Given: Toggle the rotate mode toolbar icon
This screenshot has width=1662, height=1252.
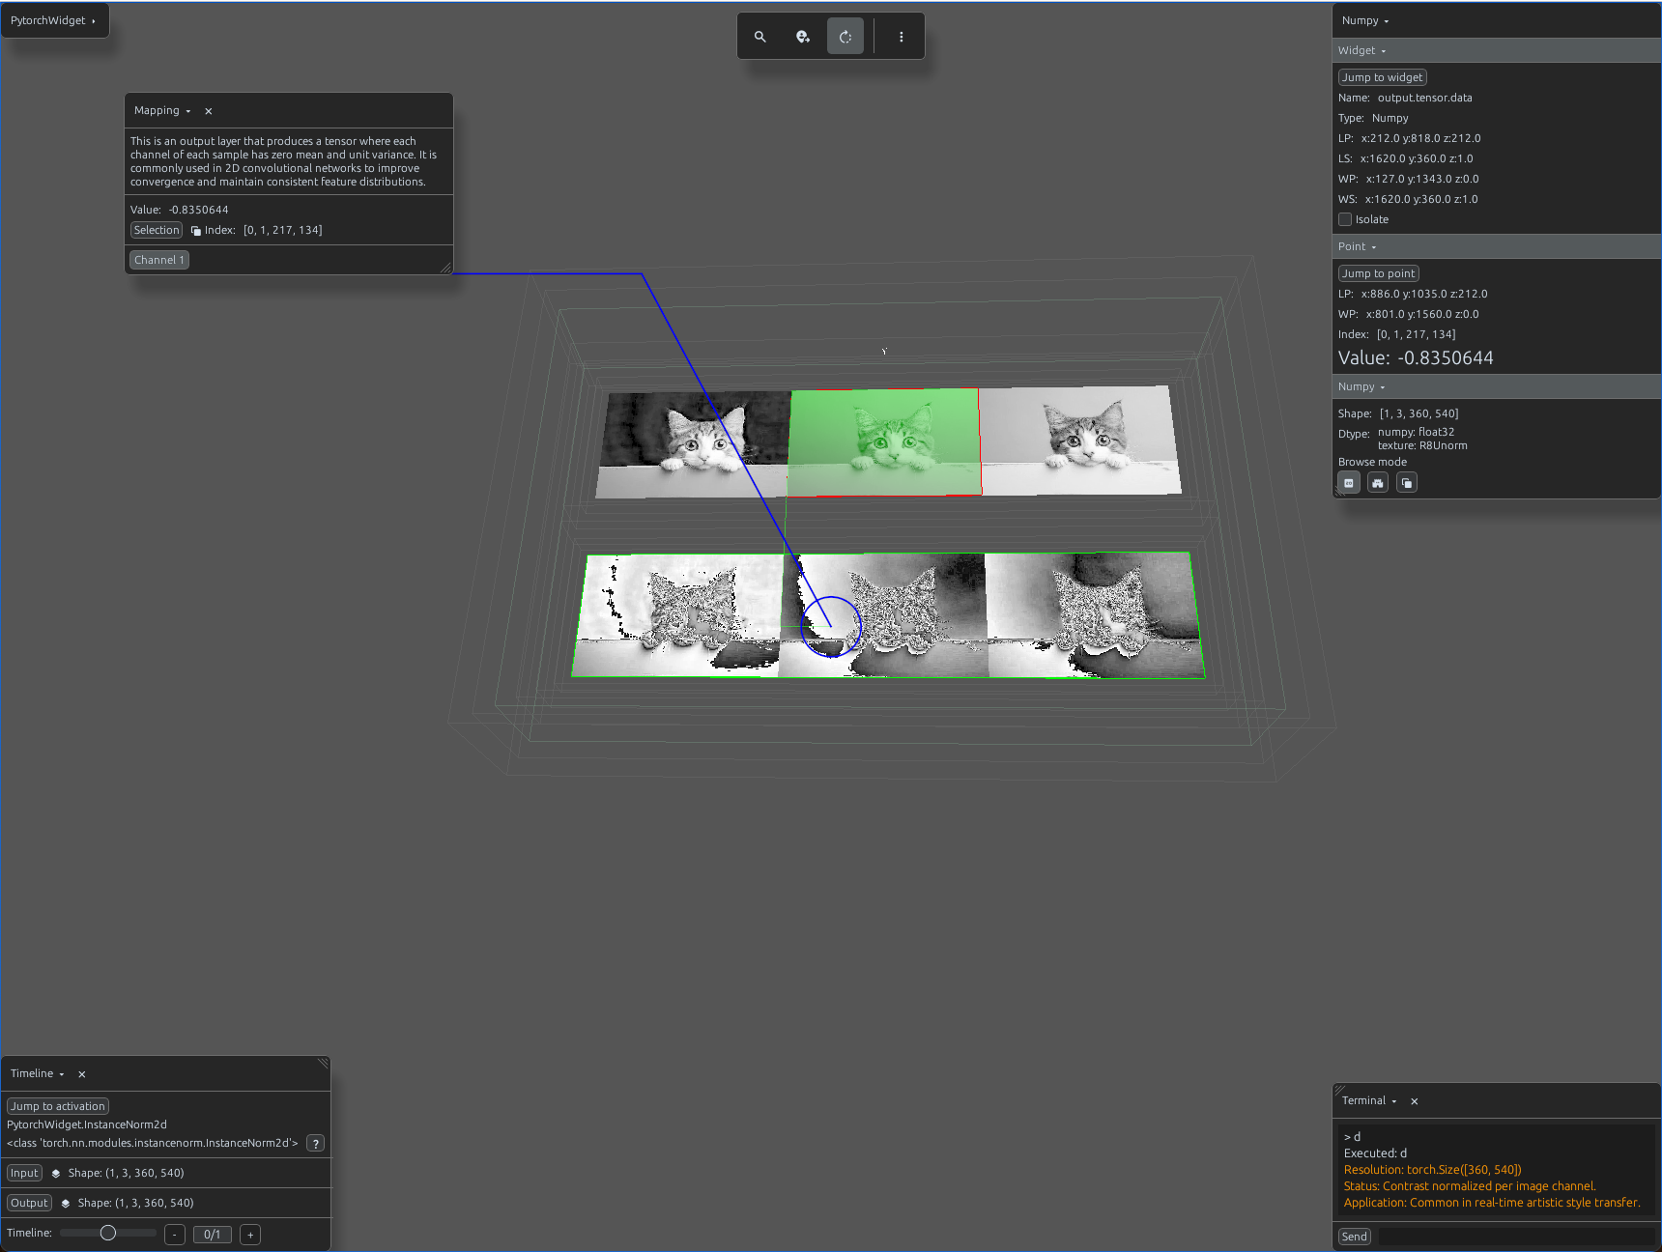Looking at the screenshot, I should 845,37.
